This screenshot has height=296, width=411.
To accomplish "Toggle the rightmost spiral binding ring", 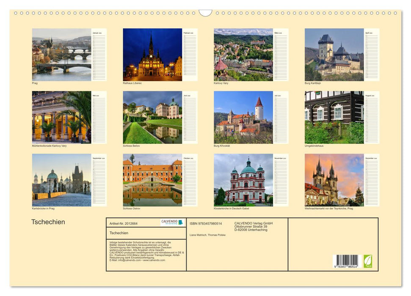I will tap(395, 14).
